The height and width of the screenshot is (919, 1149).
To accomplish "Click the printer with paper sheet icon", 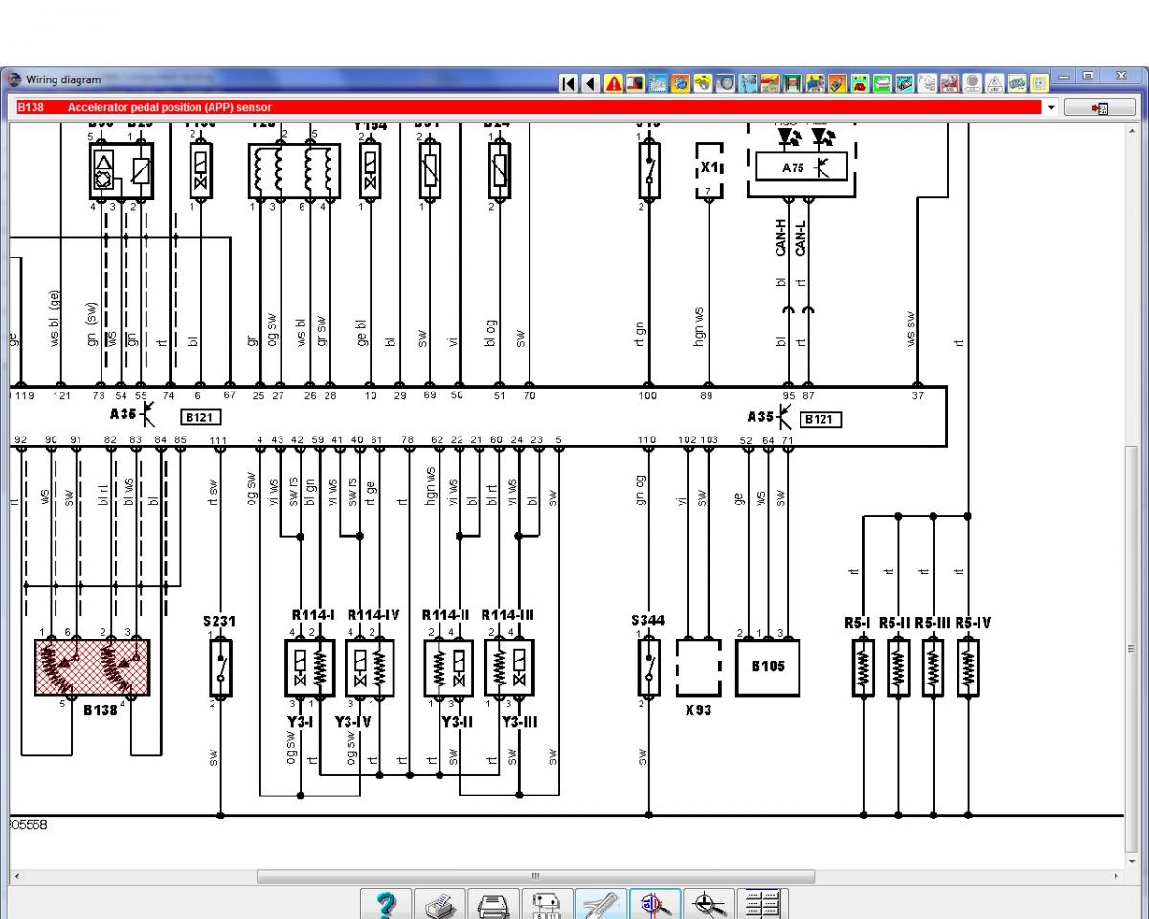I will click(440, 904).
